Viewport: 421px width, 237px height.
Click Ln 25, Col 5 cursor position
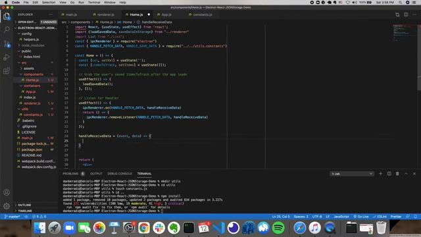[281, 217]
